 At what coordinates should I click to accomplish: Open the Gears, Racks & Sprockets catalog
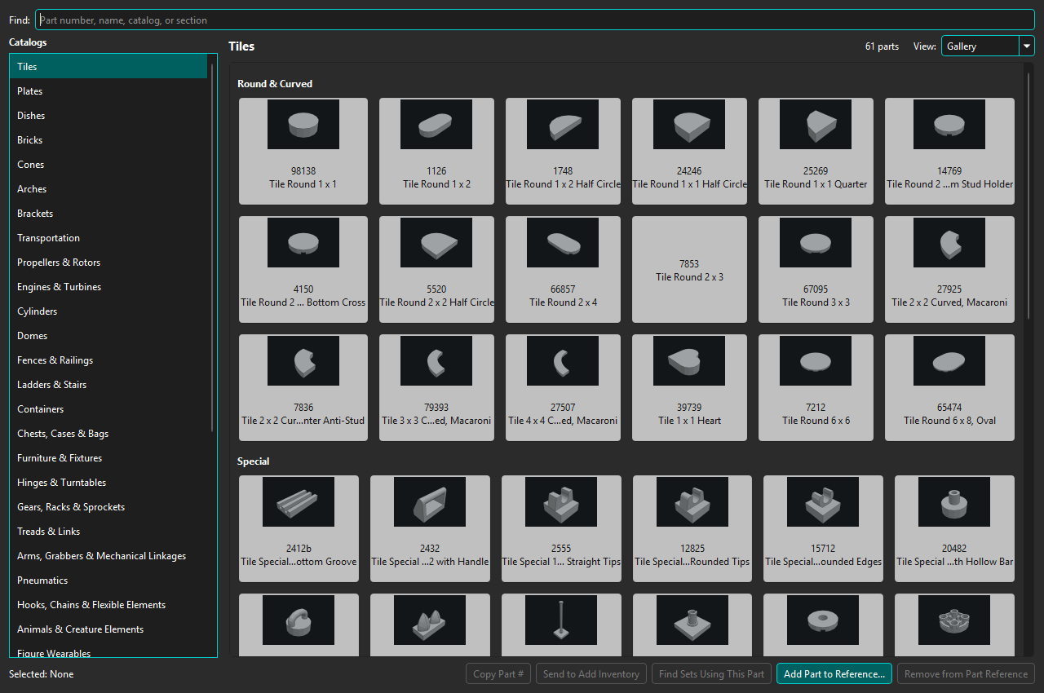coord(108,507)
